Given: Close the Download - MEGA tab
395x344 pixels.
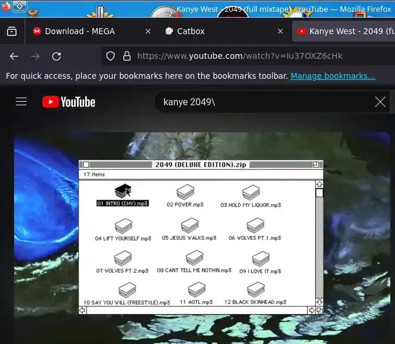Looking at the screenshot, I should pos(148,31).
